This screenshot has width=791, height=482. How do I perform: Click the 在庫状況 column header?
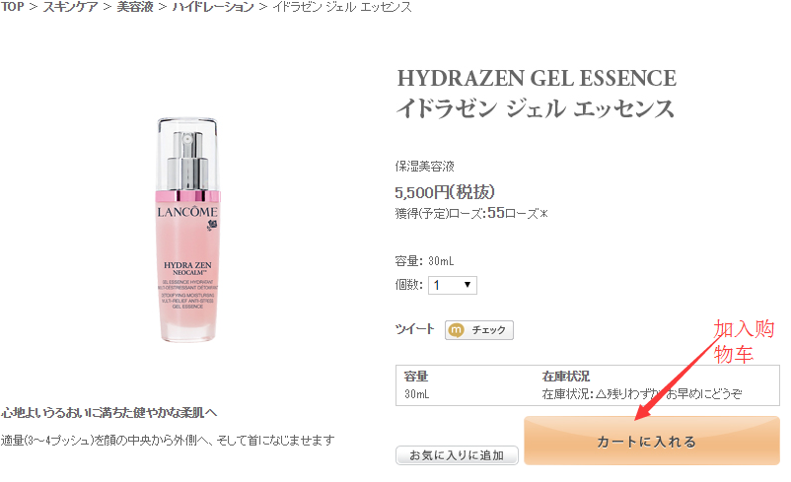pos(565,377)
